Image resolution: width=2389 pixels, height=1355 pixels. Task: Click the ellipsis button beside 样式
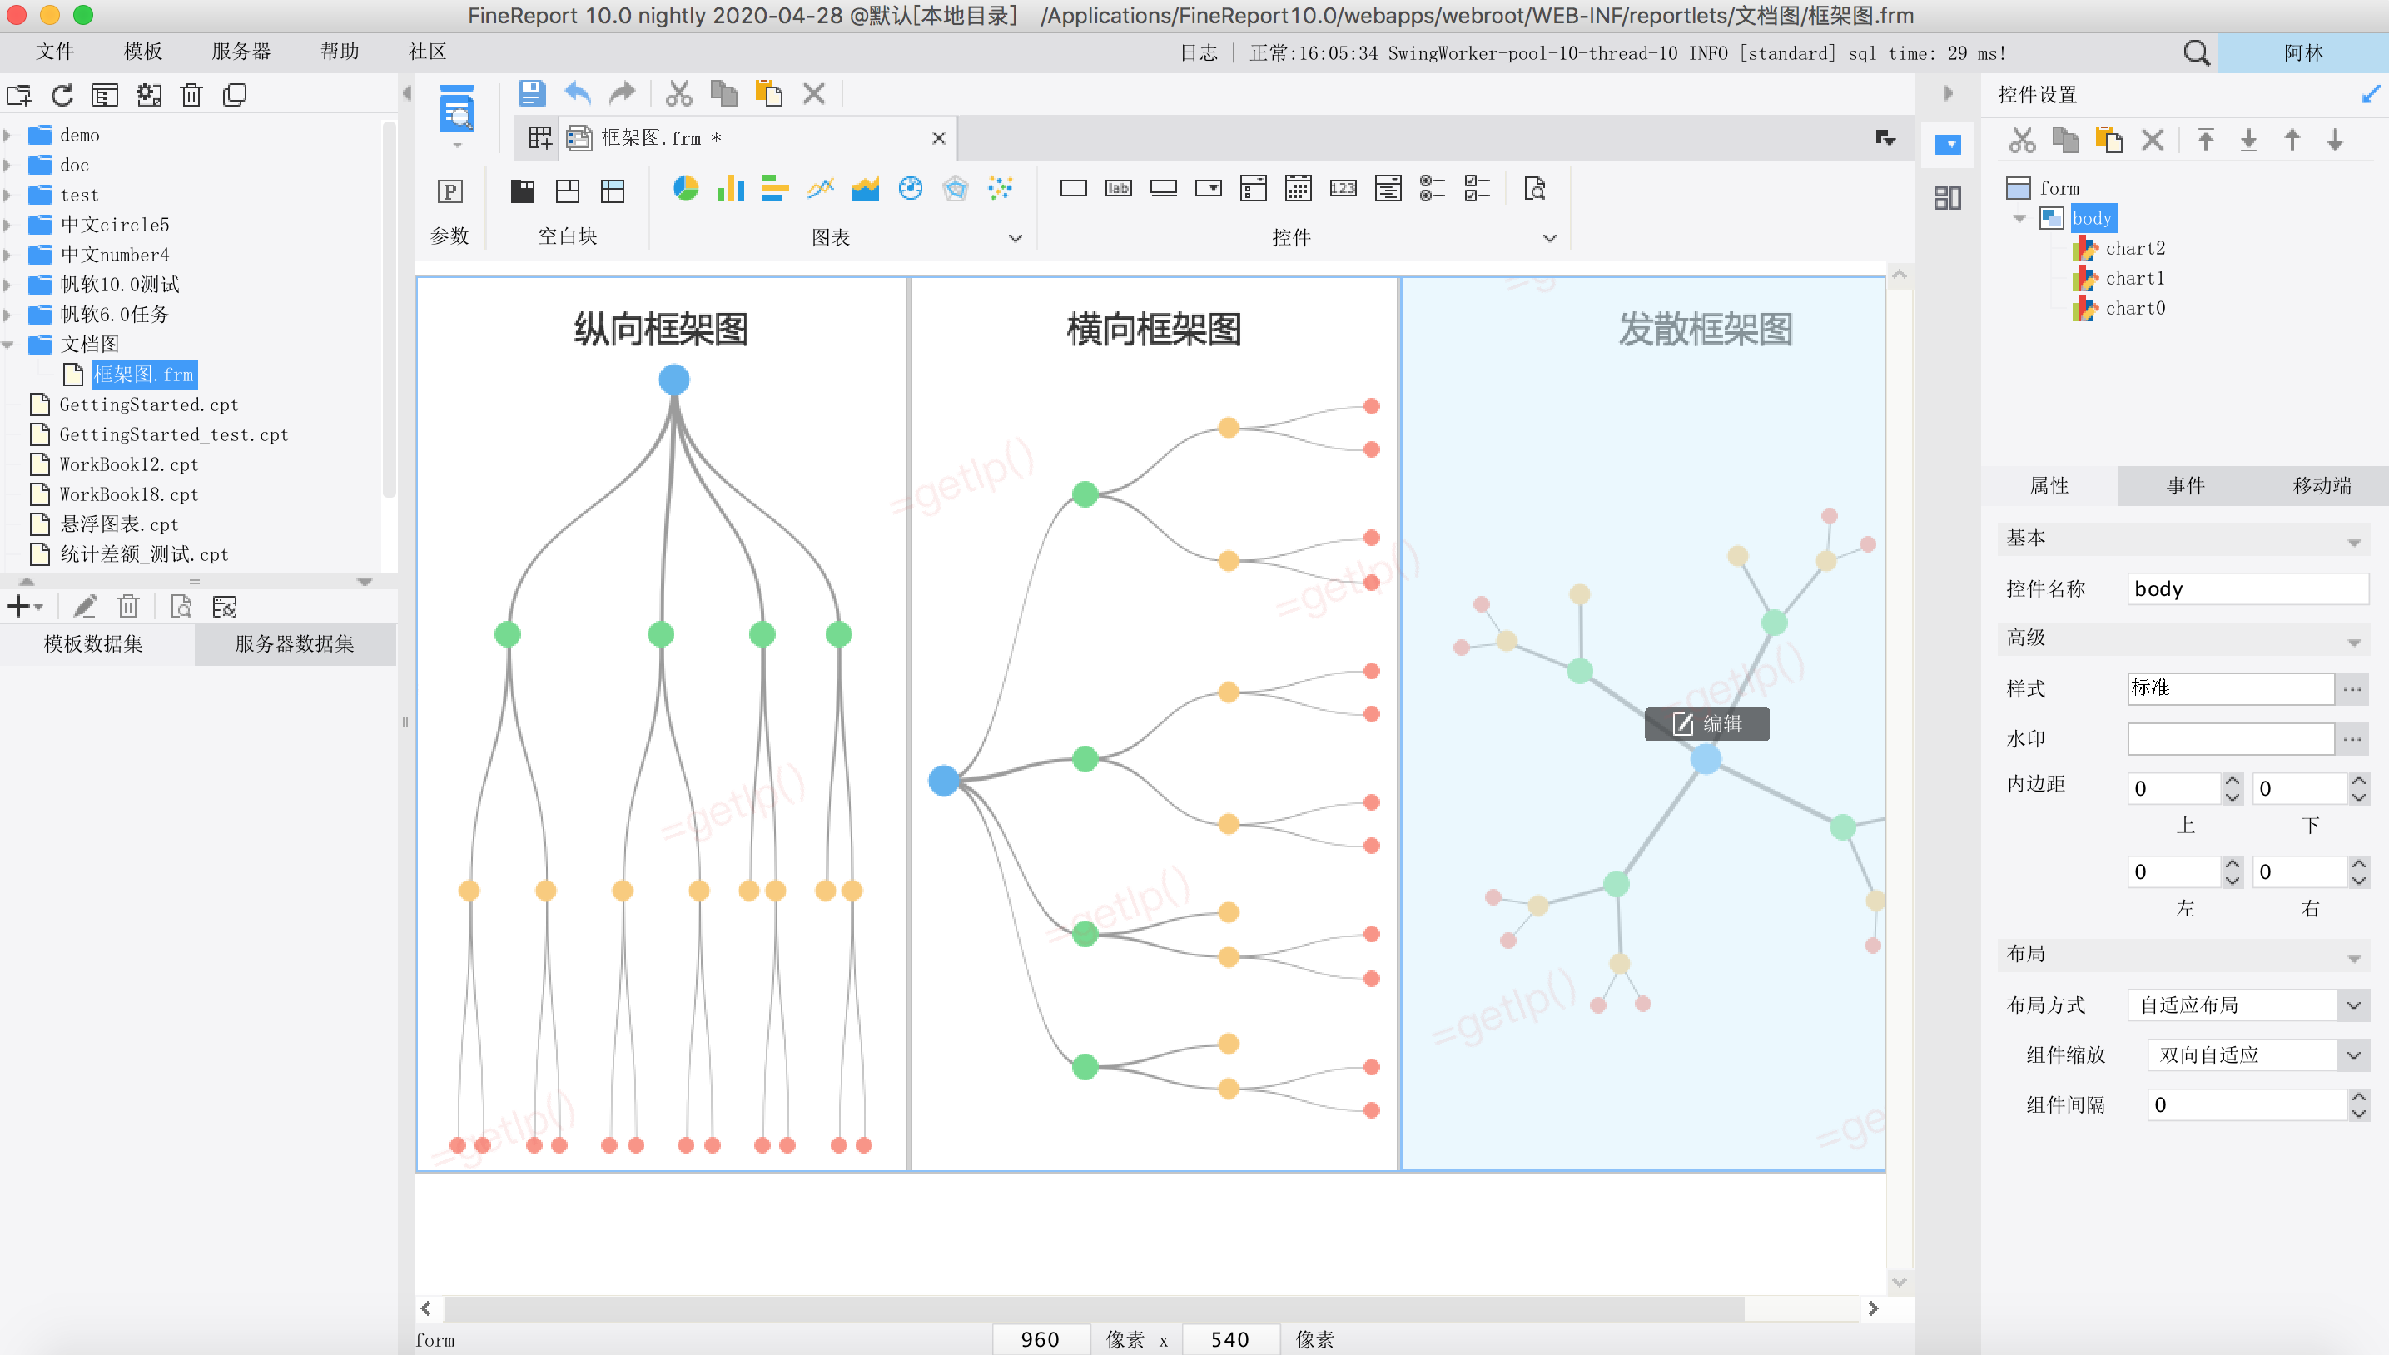coord(2352,688)
